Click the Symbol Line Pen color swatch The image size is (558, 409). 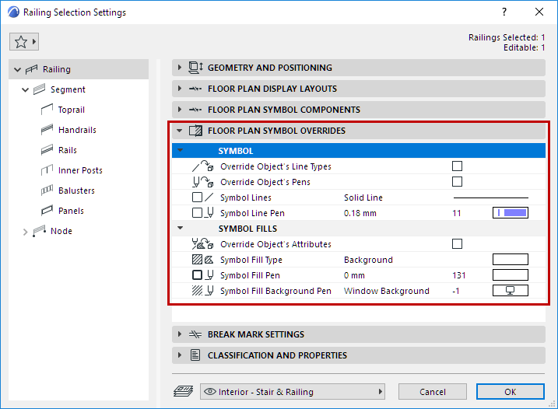[x=510, y=213]
